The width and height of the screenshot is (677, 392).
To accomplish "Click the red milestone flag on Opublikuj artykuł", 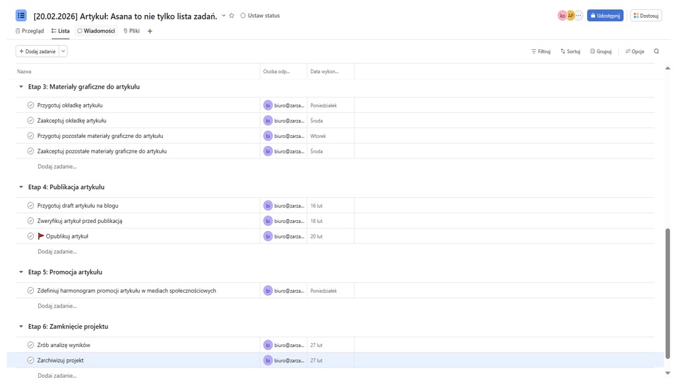I will click(41, 237).
